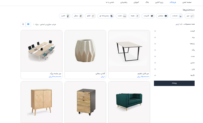203x123 pixels.
Task: Expand the تگ‌ها (tags) filter section
Action: point(174,75)
